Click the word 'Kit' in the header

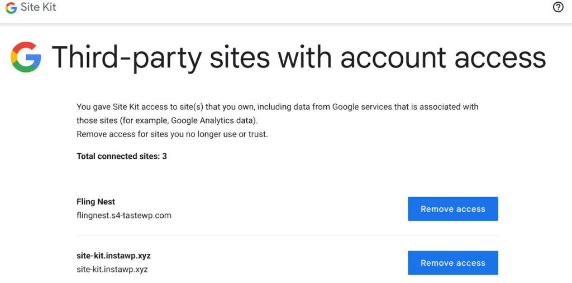coord(48,7)
